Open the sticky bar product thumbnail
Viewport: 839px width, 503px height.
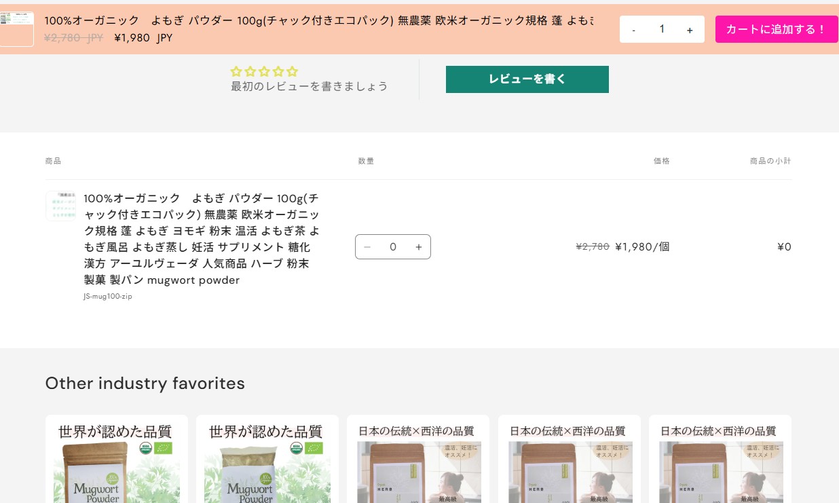click(16, 29)
